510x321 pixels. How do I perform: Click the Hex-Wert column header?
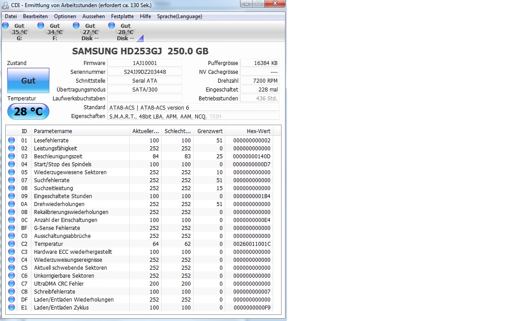[x=250, y=131]
